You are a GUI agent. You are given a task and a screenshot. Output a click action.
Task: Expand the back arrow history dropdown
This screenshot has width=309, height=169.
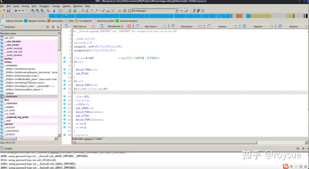[19, 11]
